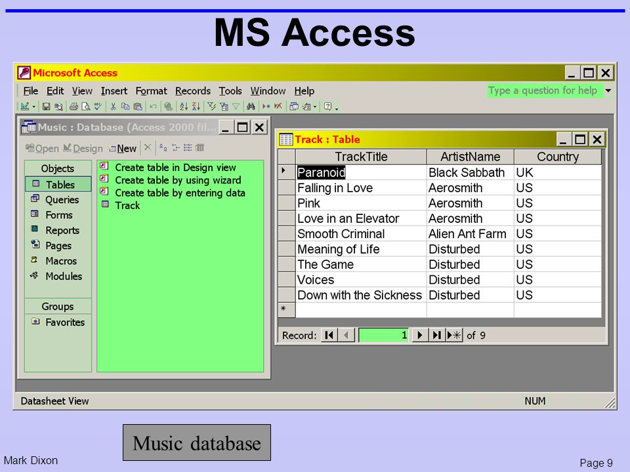Viewport: 630px width, 472px height.
Task: Switch database window to Large Icons view
Action: click(x=163, y=147)
